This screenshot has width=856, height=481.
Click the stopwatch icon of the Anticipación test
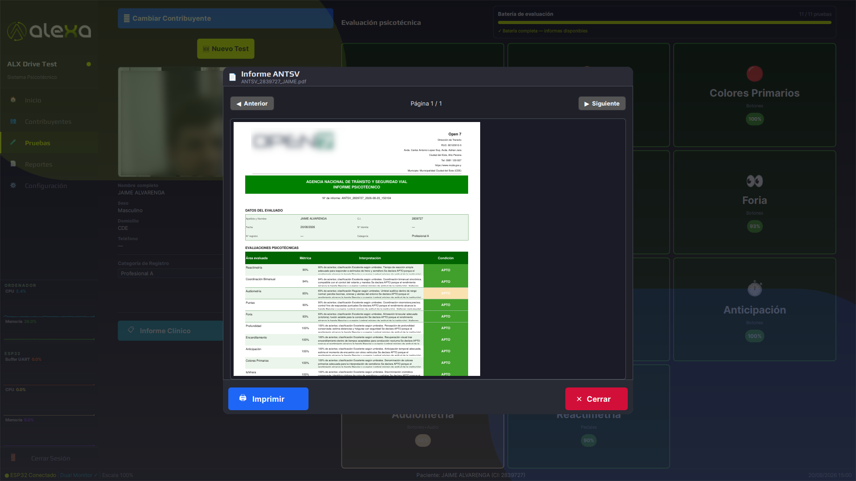[x=754, y=289]
